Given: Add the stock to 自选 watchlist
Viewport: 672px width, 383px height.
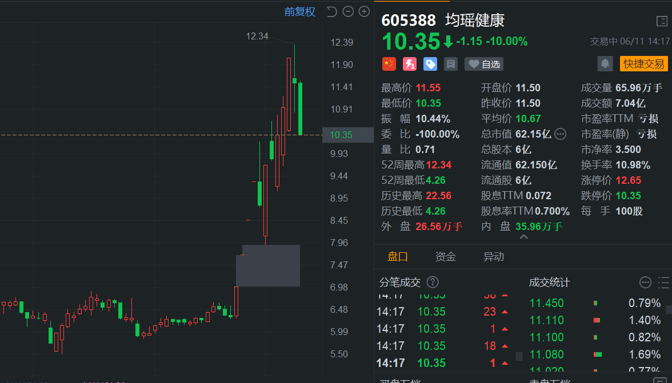Looking at the screenshot, I should click(x=485, y=64).
